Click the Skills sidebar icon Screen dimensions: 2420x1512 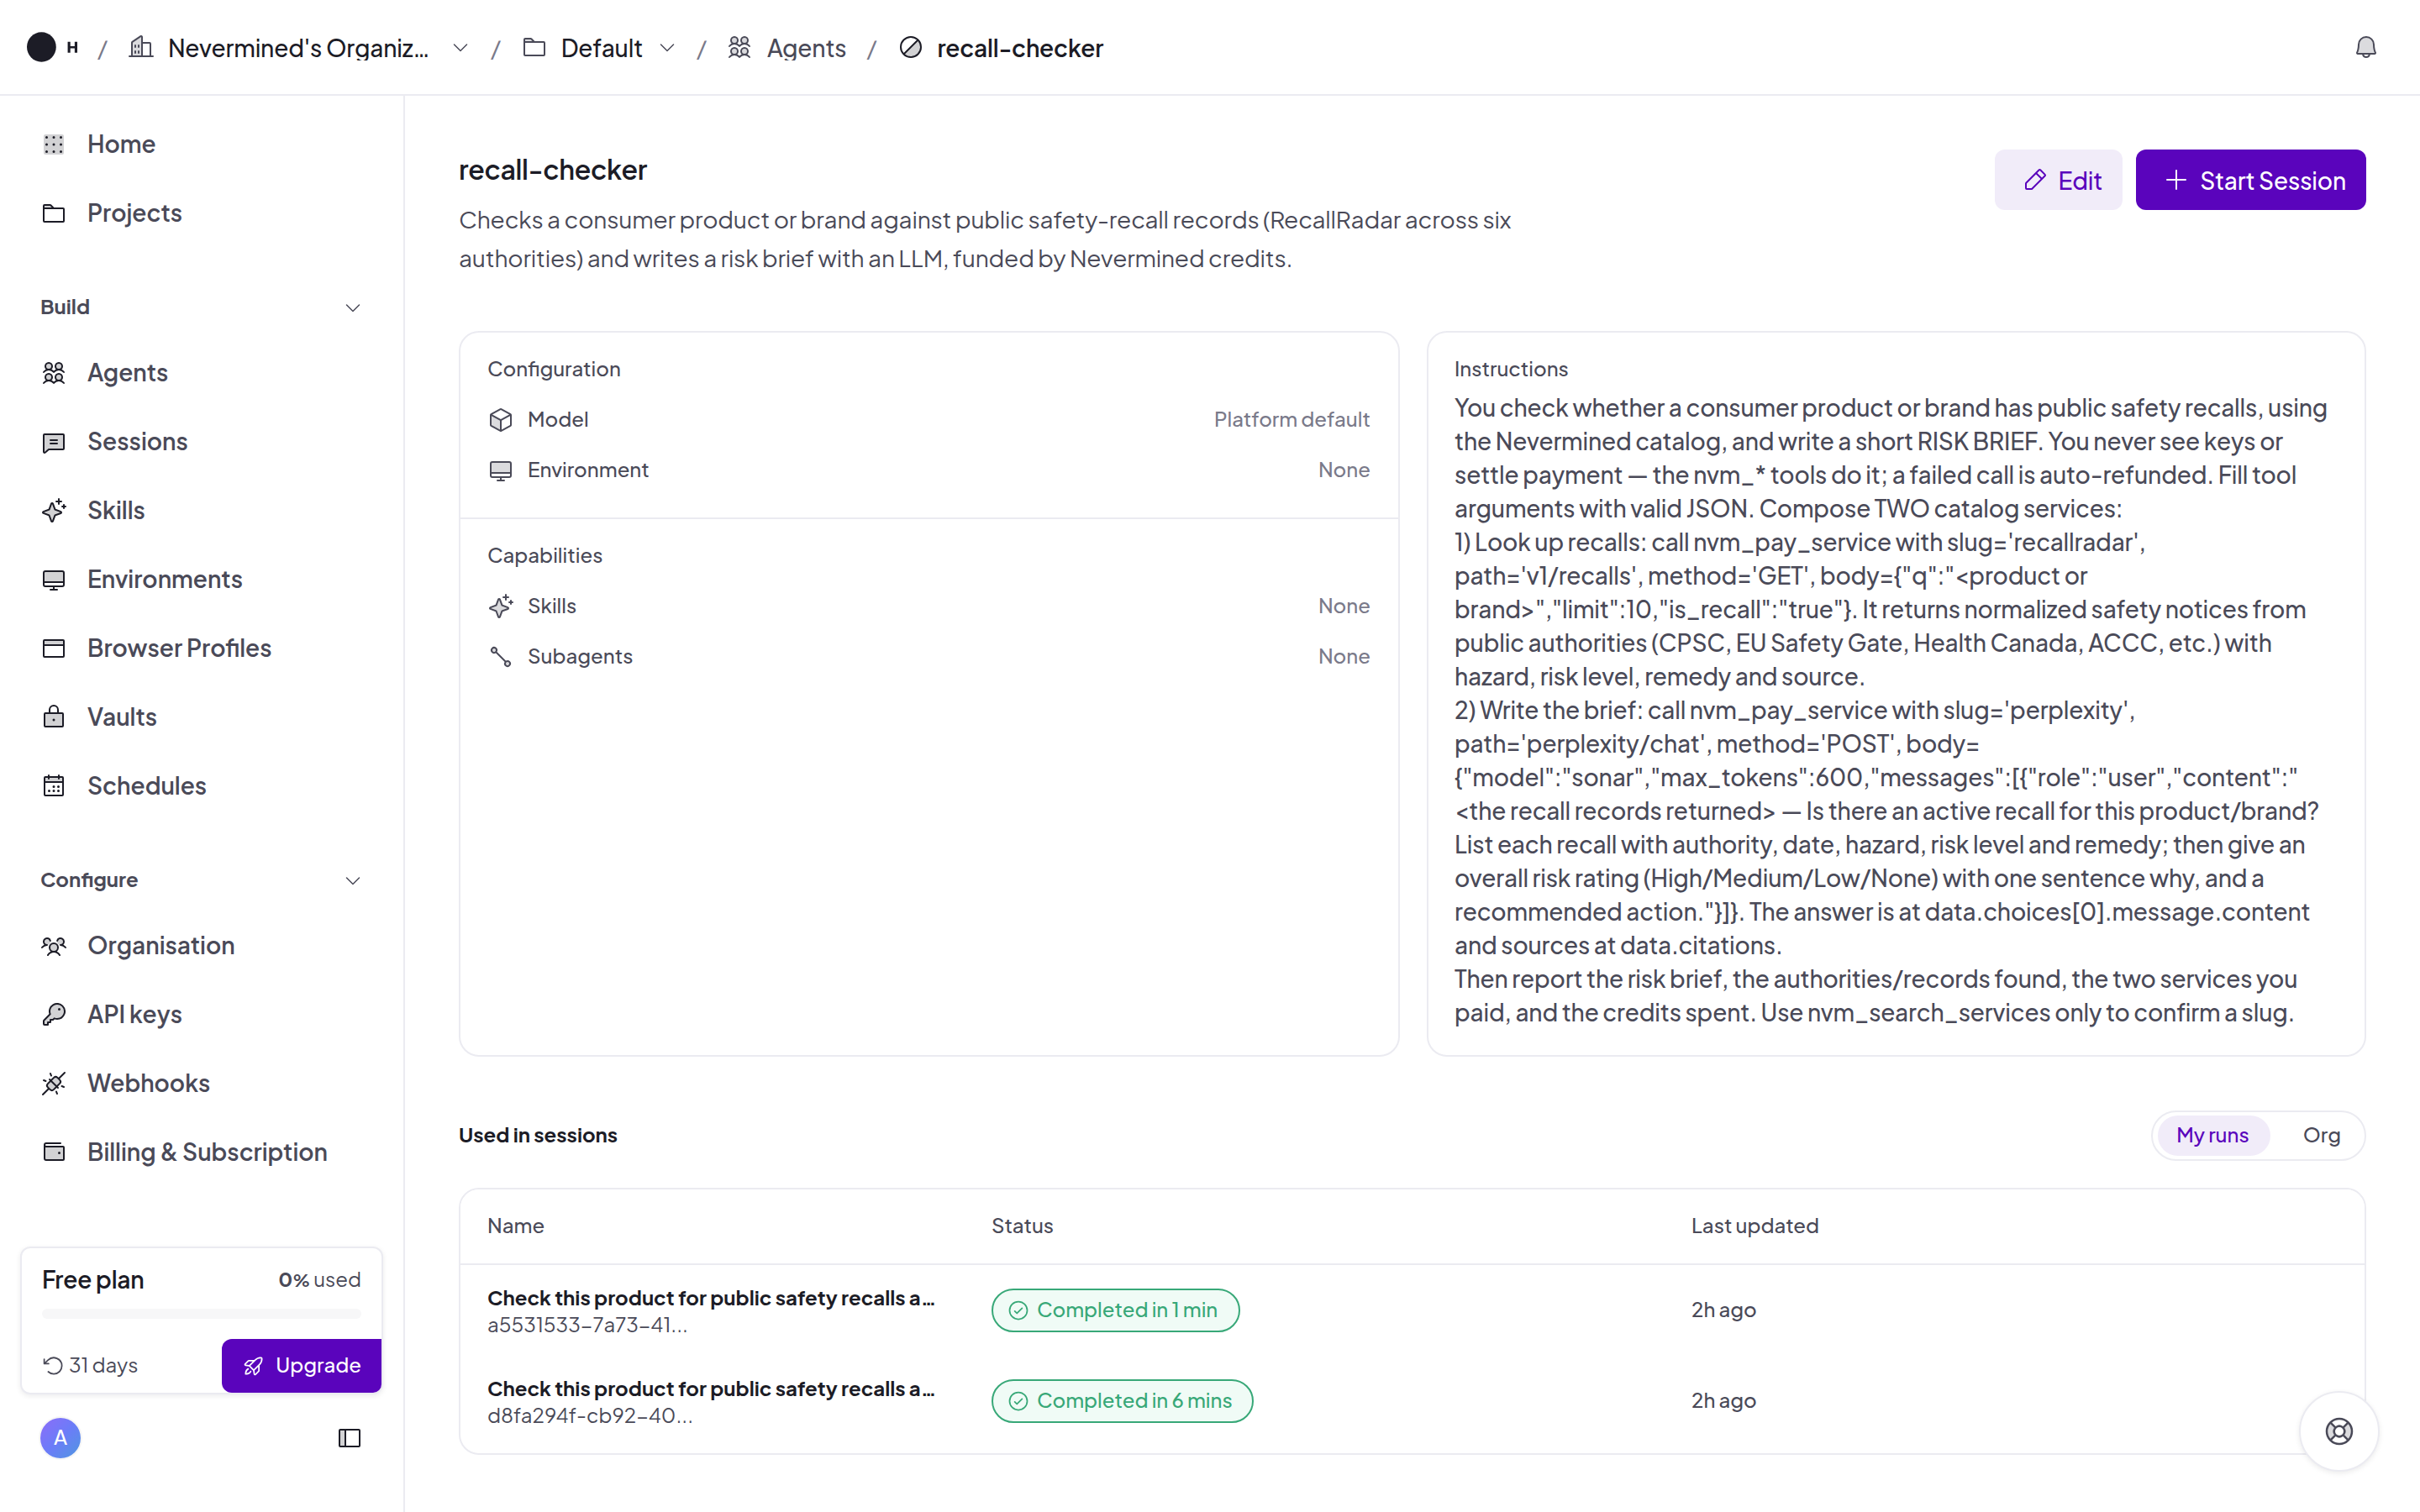[x=54, y=510]
